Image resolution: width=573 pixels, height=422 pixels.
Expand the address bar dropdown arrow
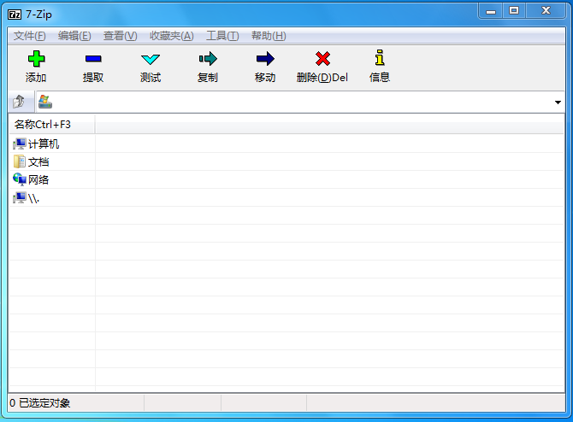[558, 103]
